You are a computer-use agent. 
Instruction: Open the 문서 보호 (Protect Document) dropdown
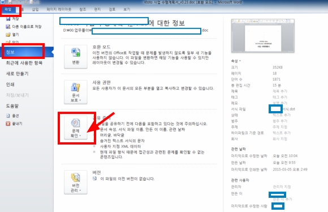pos(76,92)
